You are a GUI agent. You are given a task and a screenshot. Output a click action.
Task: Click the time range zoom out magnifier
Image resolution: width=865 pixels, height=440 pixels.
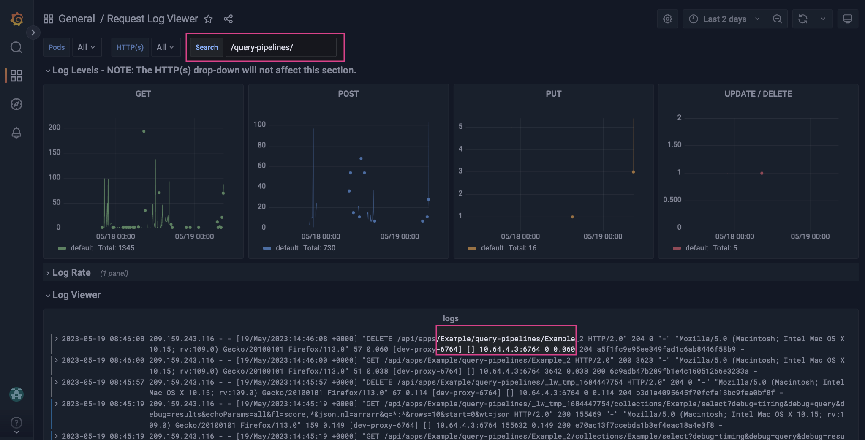(x=778, y=19)
